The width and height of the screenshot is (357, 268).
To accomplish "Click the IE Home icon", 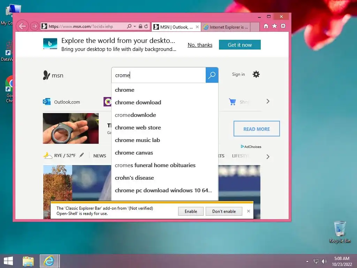I will pos(266,26).
